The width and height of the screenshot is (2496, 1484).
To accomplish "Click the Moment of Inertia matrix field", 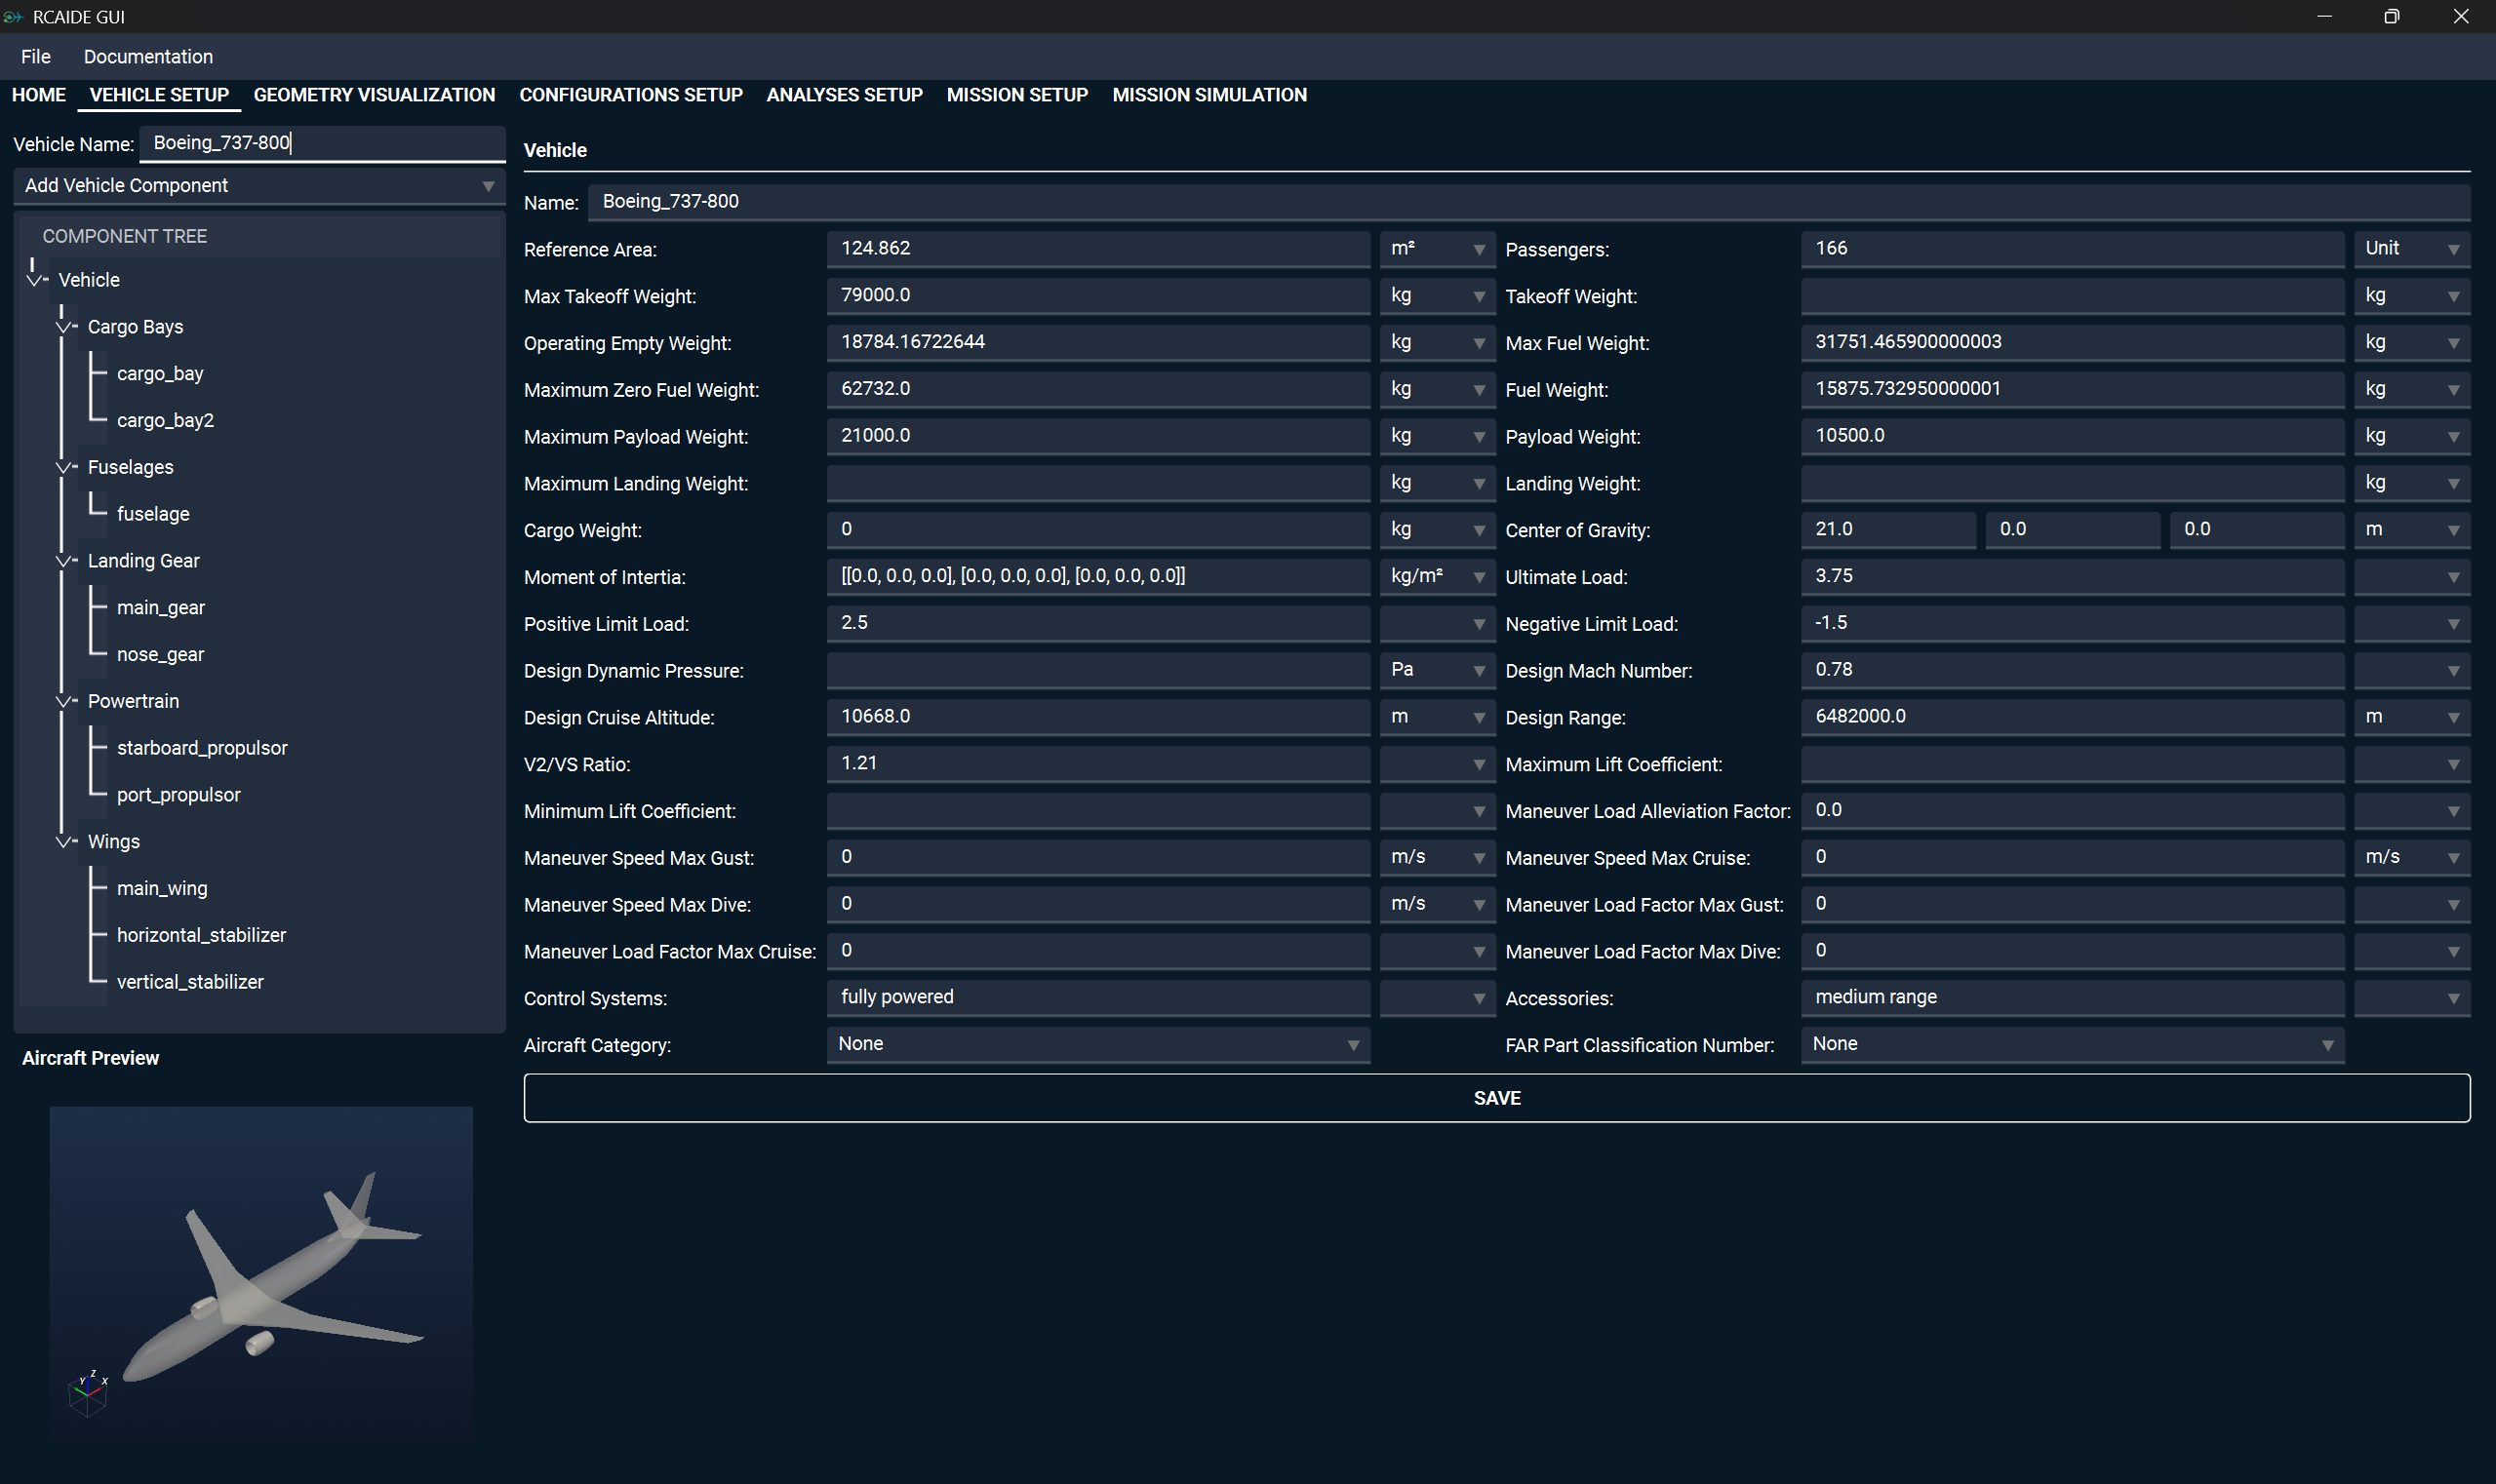I will pyautogui.click(x=1097, y=577).
